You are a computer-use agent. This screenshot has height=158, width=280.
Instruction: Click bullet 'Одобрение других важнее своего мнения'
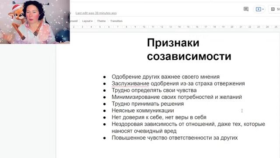[x=165, y=77]
